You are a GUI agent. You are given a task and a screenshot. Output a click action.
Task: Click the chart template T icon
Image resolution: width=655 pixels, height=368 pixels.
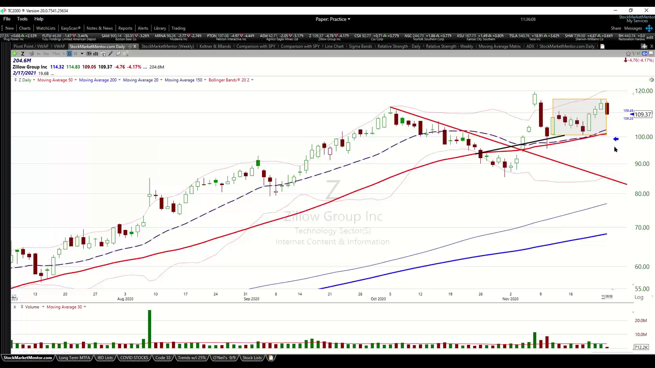click(x=89, y=54)
